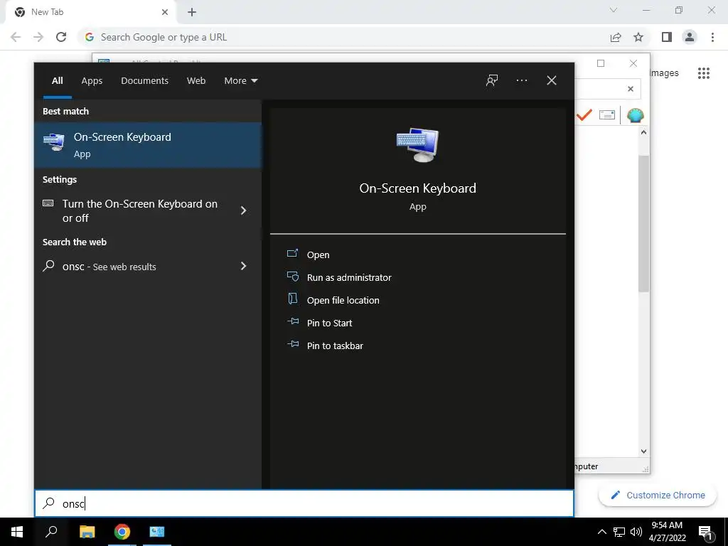Choose Open file location
This screenshot has height=546, width=728.
tap(343, 300)
